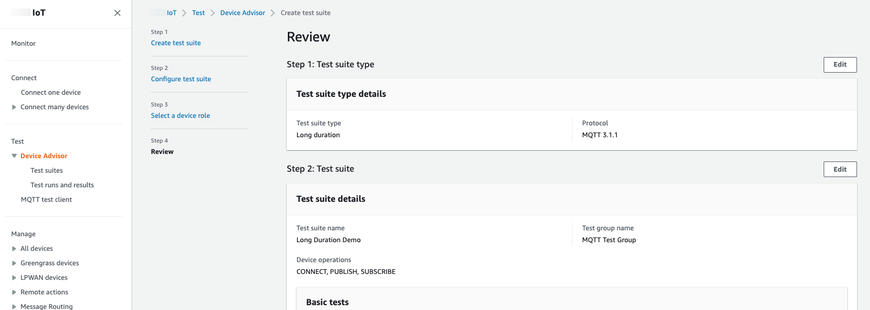
Task: Click the Test breadcrumb link
Action: click(198, 13)
